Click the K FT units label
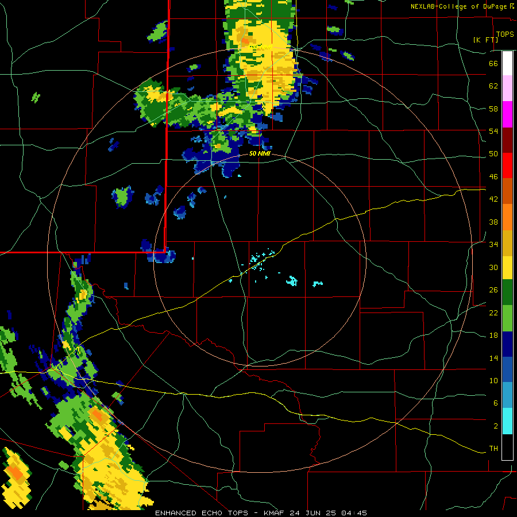 tap(485, 40)
